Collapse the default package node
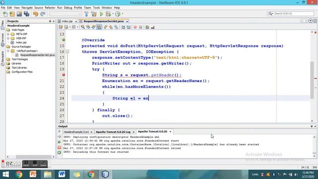This screenshot has width=318, height=179. tap(8, 51)
